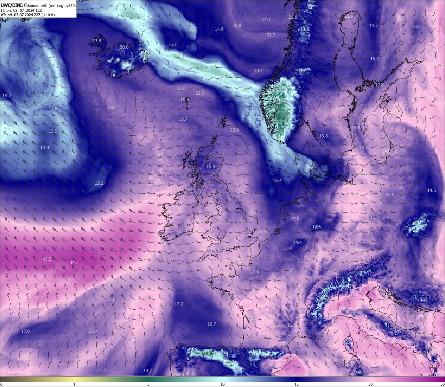Click the map value '15.2'
This screenshot has width=445, height=387.
pos(7,95)
